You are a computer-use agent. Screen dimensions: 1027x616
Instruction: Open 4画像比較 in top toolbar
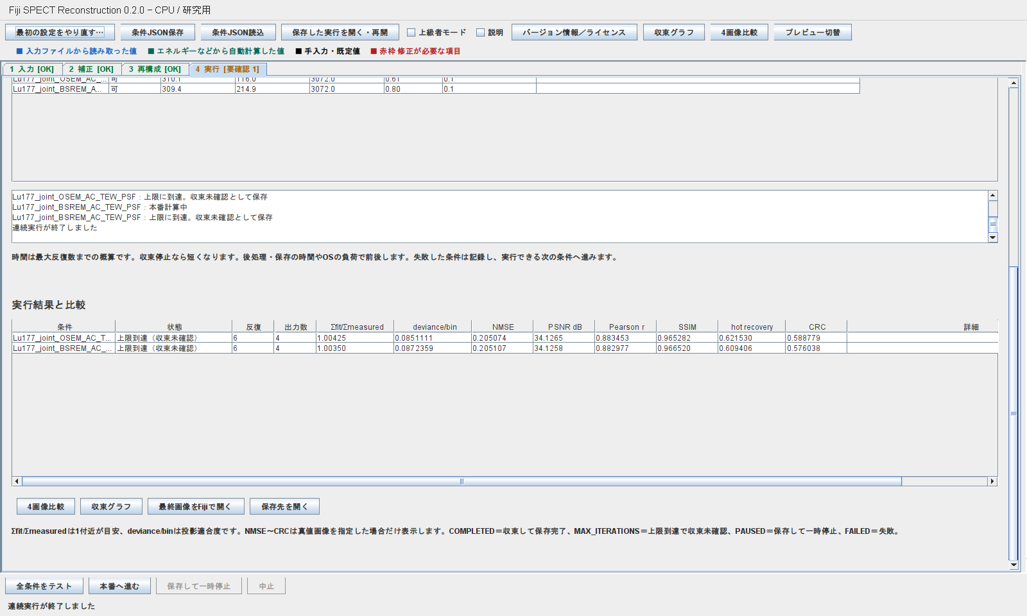click(739, 32)
